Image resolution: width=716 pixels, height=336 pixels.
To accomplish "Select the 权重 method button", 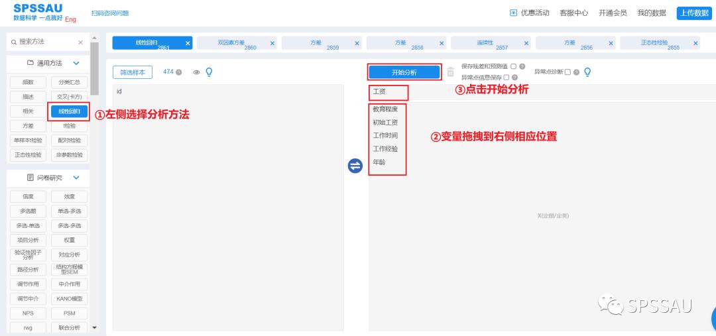I will (70, 240).
